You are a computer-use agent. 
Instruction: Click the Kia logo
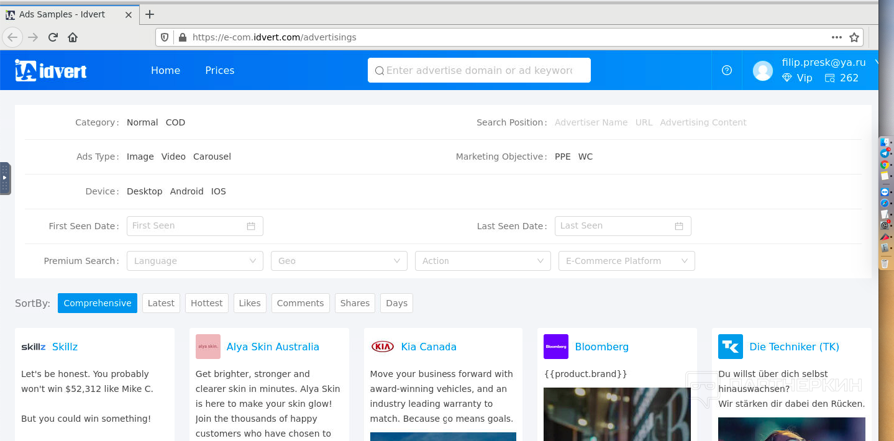pyautogui.click(x=383, y=347)
